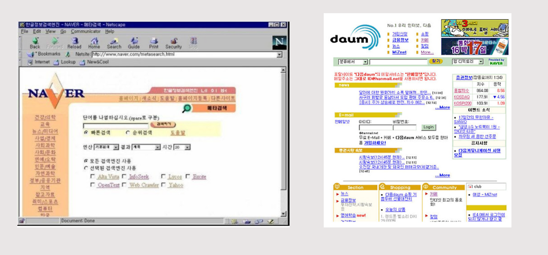Screen dimensions: 548x255
Task: Click the Netscape vertical scrollbar up arrow
Action: (283, 70)
